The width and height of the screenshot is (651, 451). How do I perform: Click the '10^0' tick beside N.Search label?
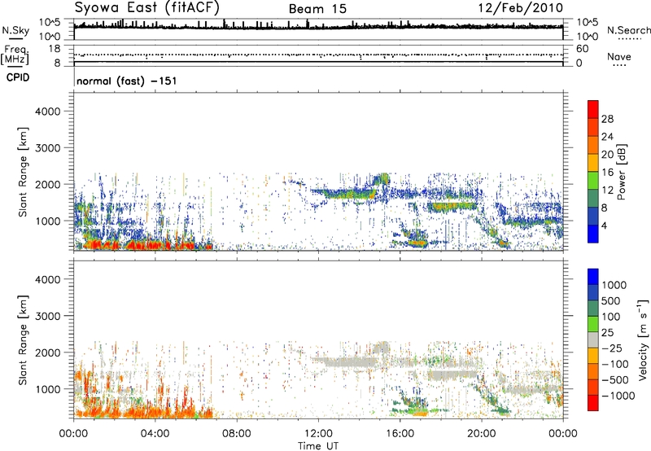tap(588, 37)
